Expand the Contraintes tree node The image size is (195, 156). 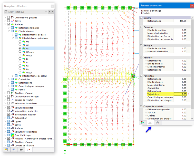(9, 79)
